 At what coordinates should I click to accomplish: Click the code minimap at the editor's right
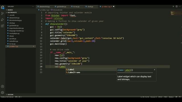[x=176, y=13]
